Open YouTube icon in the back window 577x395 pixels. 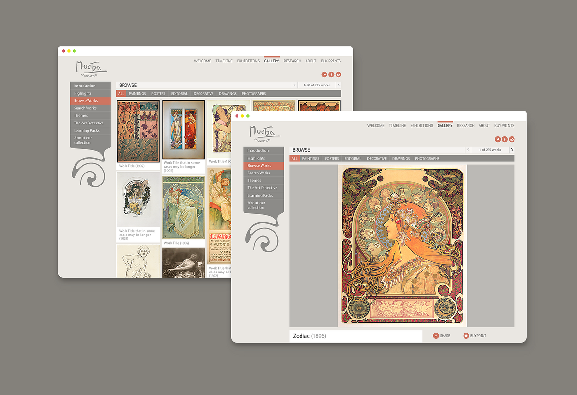tap(339, 74)
